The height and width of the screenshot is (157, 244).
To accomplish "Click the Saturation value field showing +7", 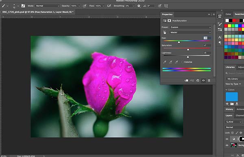I will tap(207, 45).
